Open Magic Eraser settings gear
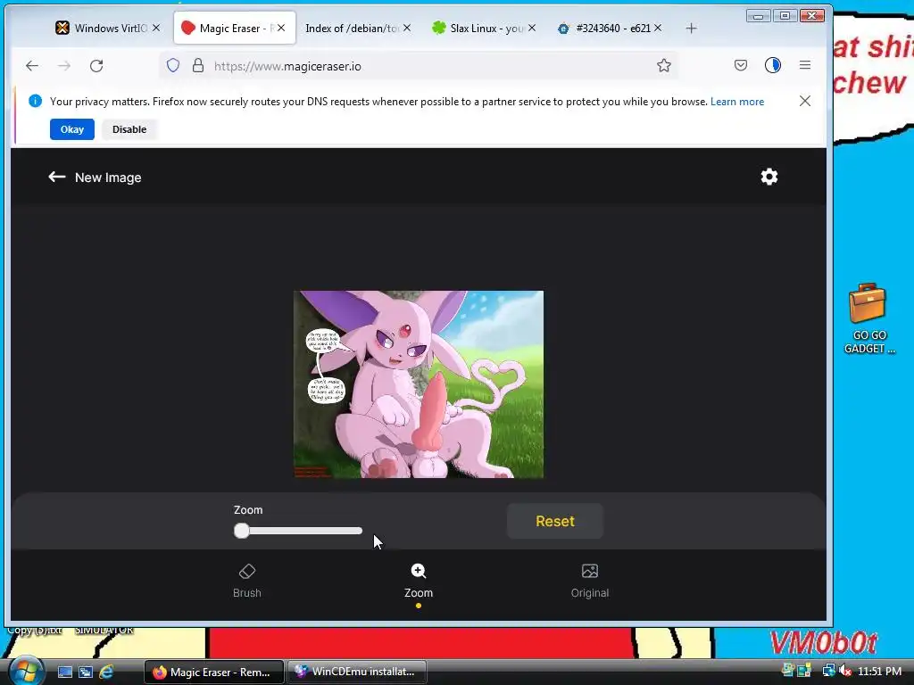 tap(769, 177)
